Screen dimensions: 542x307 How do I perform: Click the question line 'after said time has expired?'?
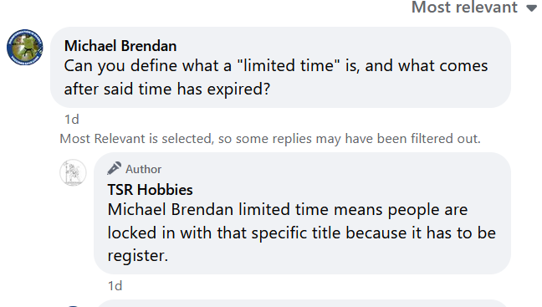(167, 90)
